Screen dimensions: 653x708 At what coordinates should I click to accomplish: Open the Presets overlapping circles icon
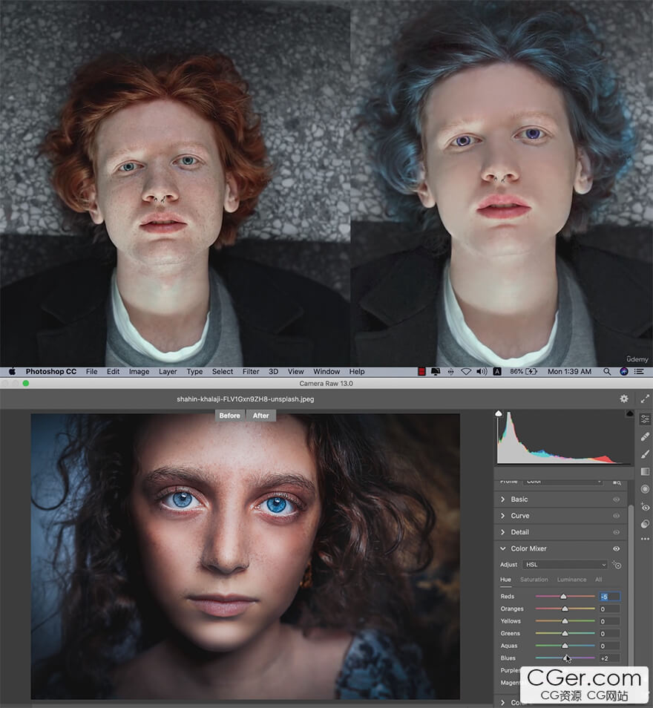(645, 524)
